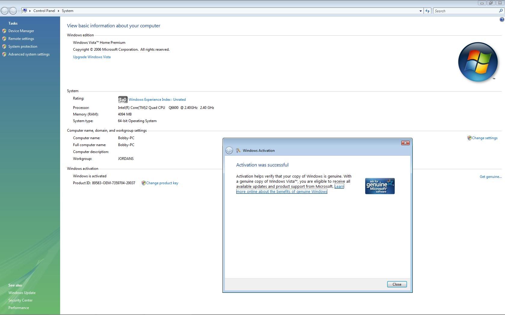The width and height of the screenshot is (505, 315).
Task: Click back arrow in Windows Activation dialog
Action: (x=229, y=151)
